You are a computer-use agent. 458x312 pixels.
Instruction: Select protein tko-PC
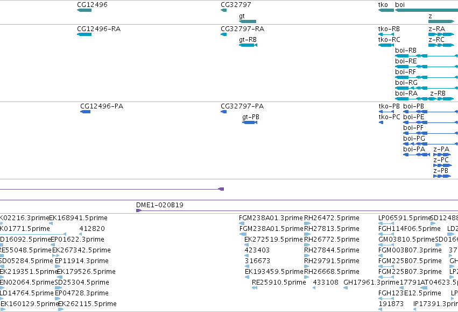coord(381,122)
